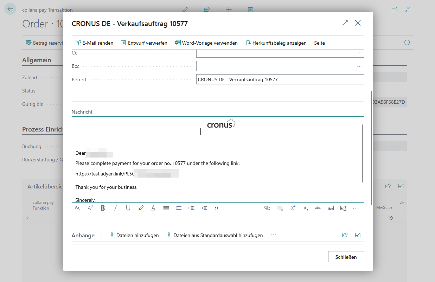Screen dimensions: 435x282
Task: Delete the background record via trash icon
Action: point(250,9)
